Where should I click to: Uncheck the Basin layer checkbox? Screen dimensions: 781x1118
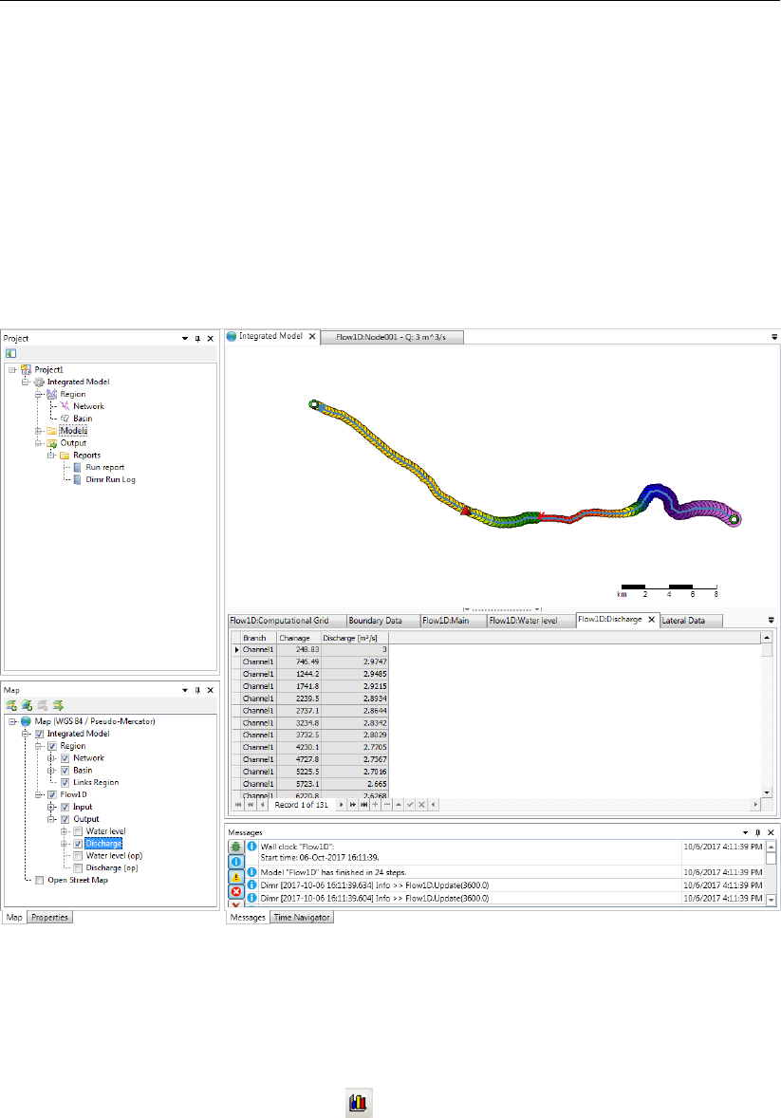[65, 770]
